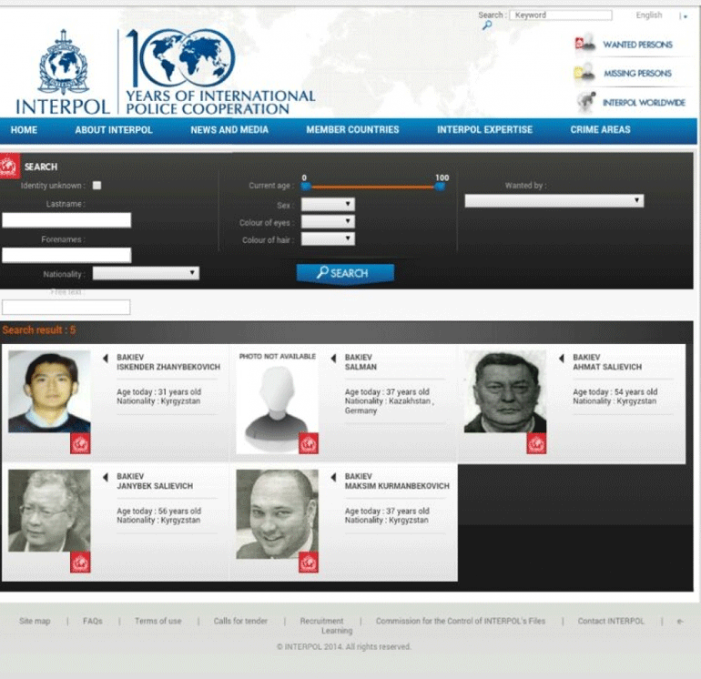Open the Site map footer link
The image size is (701, 679).
(x=35, y=621)
